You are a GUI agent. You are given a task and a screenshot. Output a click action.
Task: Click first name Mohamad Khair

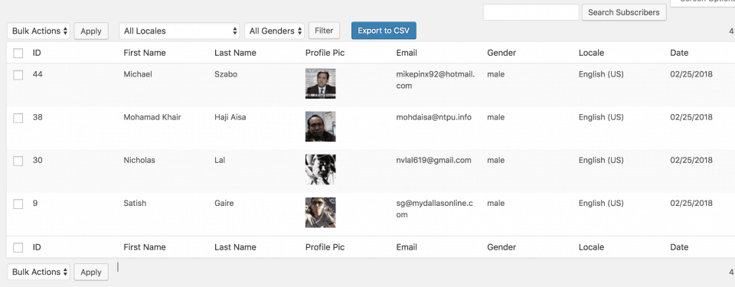coord(152,117)
